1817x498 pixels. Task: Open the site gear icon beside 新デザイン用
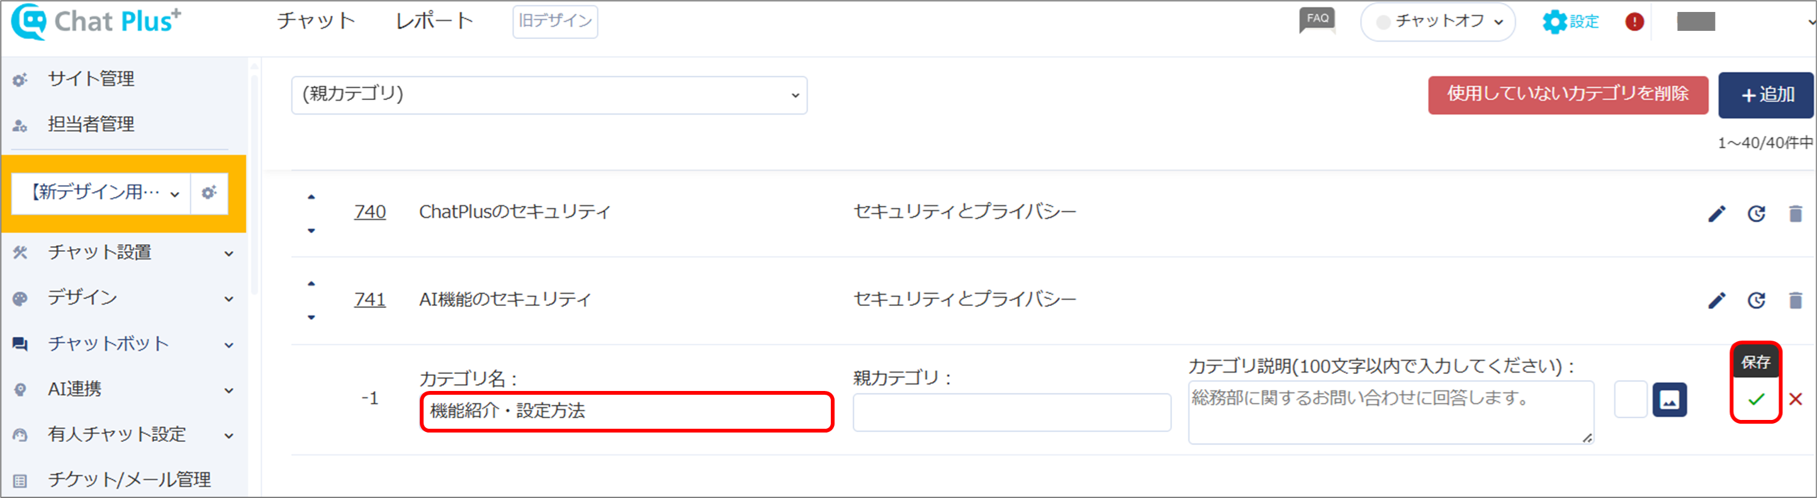[x=209, y=193]
